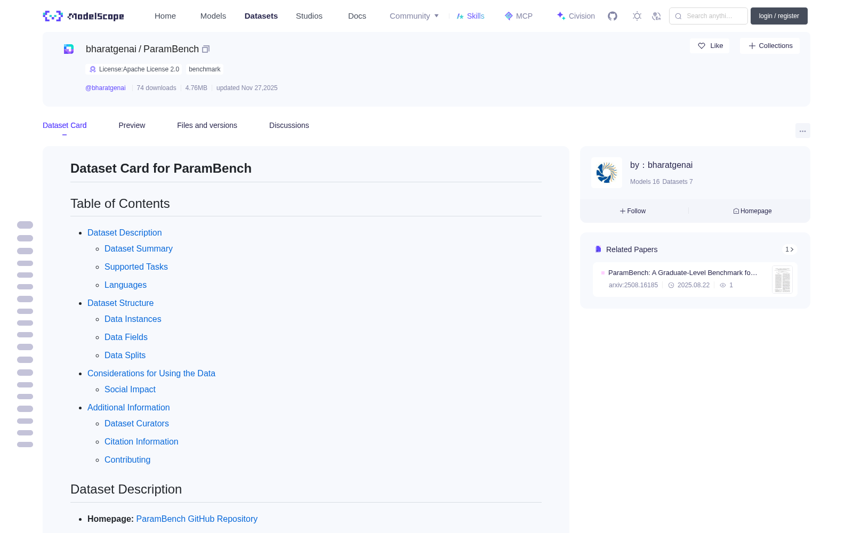This screenshot has width=853, height=533.
Task: Switch to the Preview tab
Action: [x=132, y=125]
